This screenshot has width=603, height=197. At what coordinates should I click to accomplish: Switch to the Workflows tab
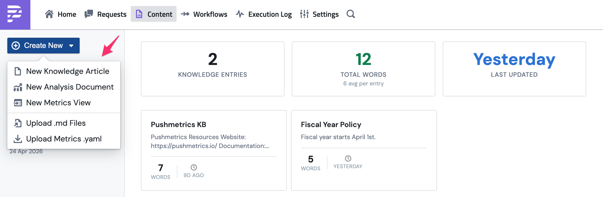tap(204, 14)
